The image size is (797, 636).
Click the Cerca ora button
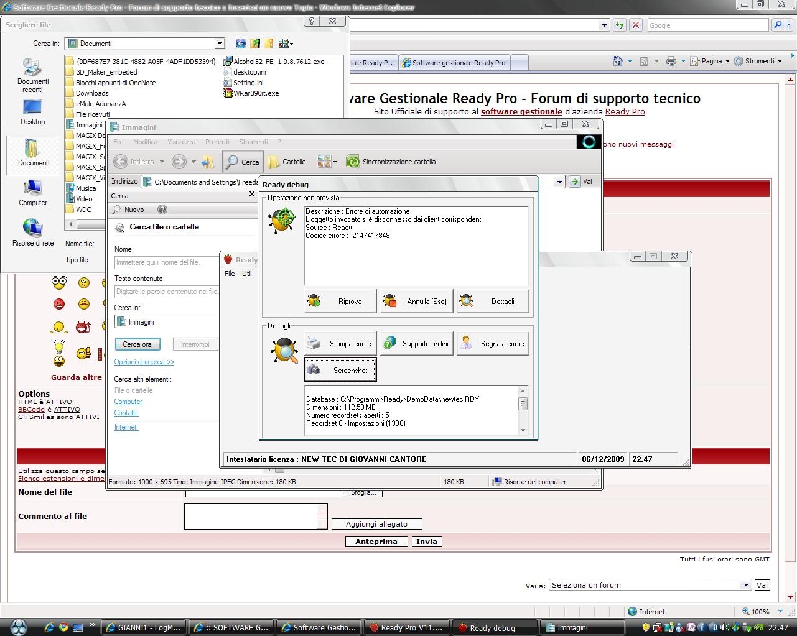137,344
